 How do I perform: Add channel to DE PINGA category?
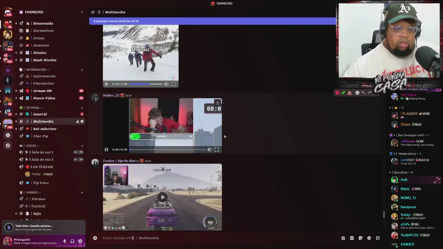82,108
